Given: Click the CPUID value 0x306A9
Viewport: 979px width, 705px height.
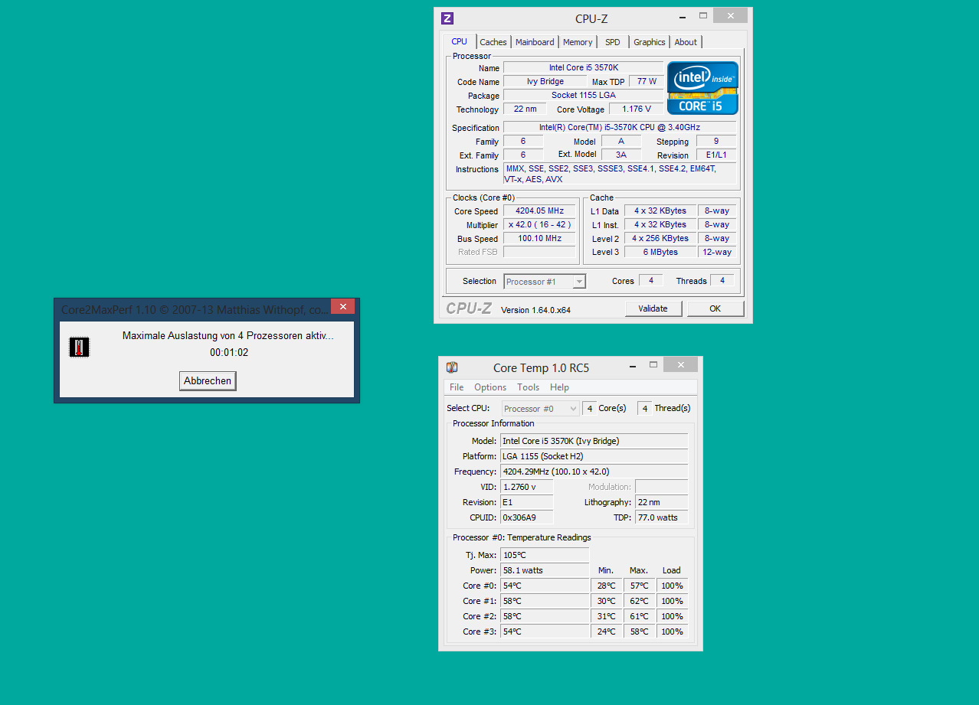Looking at the screenshot, I should pyautogui.click(x=526, y=517).
